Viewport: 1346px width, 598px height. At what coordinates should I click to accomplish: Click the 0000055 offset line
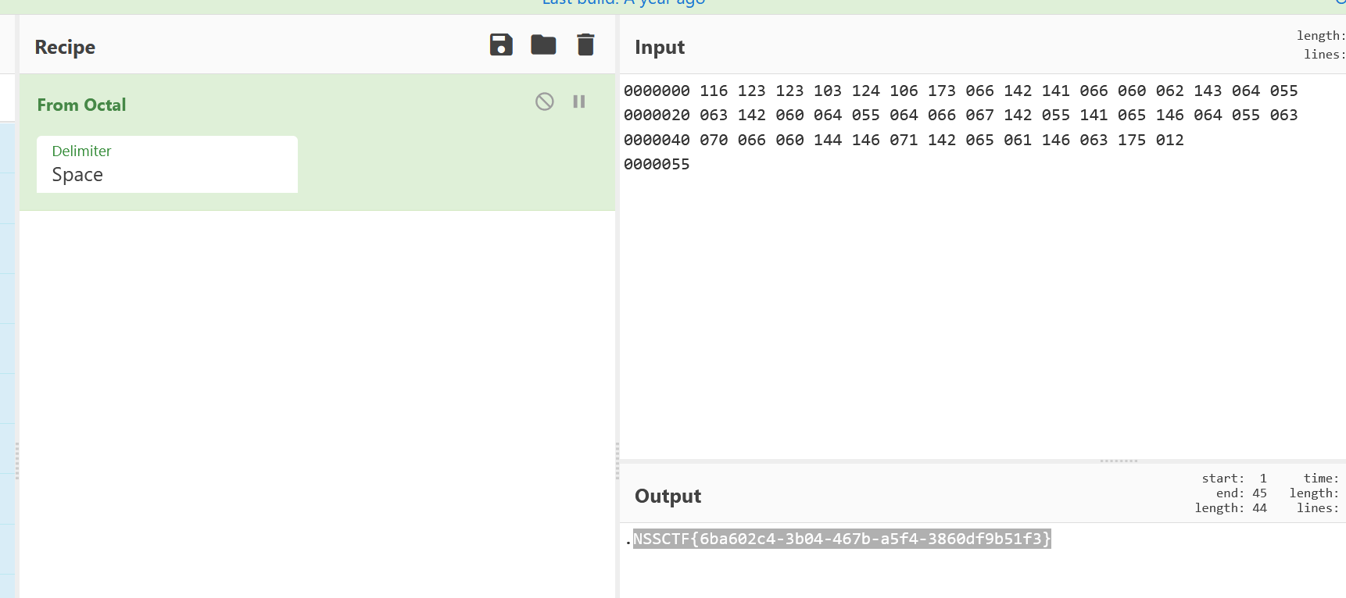(x=657, y=164)
